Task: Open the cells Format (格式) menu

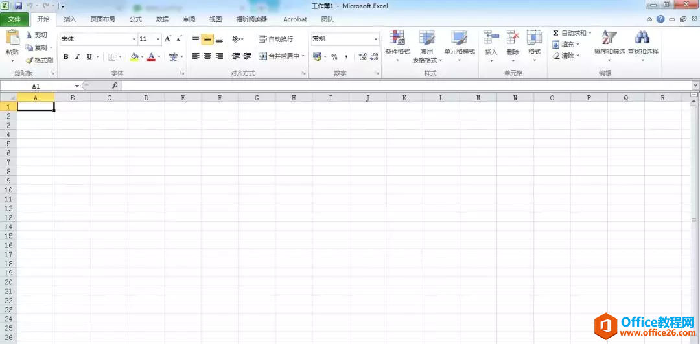Action: tap(534, 47)
